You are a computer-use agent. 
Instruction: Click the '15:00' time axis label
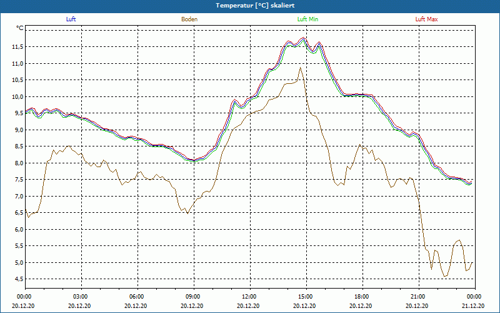[306, 296]
